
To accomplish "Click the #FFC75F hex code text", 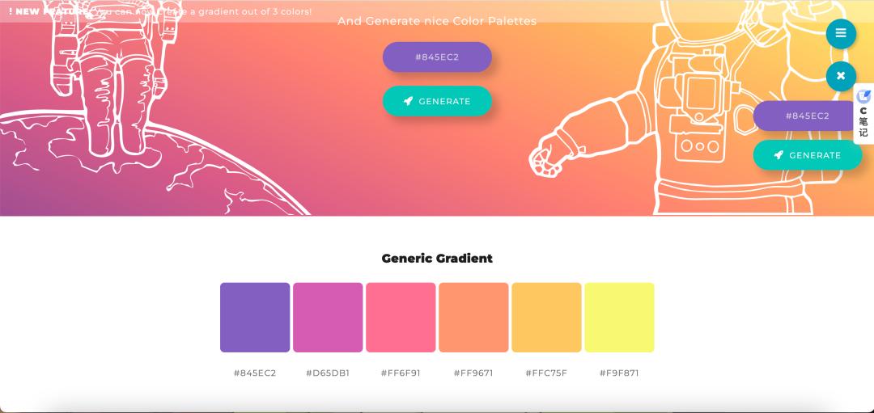I will click(x=546, y=373).
